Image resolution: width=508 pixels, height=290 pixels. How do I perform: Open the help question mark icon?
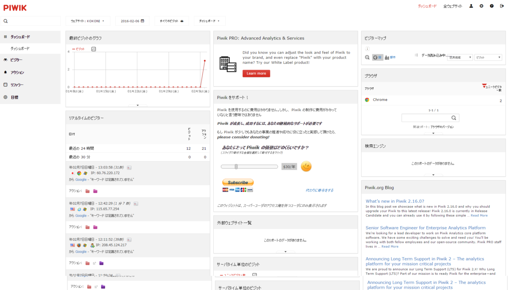pyautogui.click(x=491, y=6)
